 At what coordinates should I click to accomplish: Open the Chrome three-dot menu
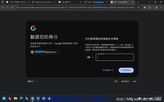pyautogui.click(x=161, y=8)
